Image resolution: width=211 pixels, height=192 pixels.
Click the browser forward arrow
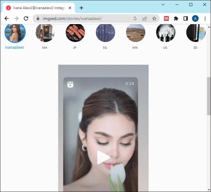[16, 18]
